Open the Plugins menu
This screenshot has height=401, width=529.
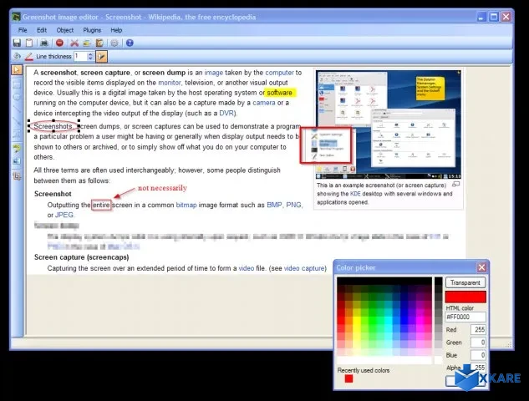(92, 30)
